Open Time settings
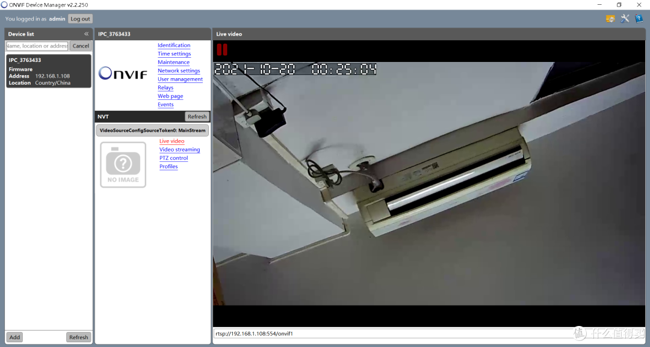This screenshot has width=650, height=347. tap(174, 54)
